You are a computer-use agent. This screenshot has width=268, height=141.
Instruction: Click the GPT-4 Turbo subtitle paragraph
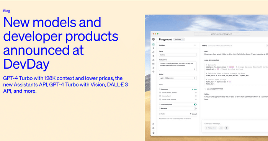click(x=65, y=85)
